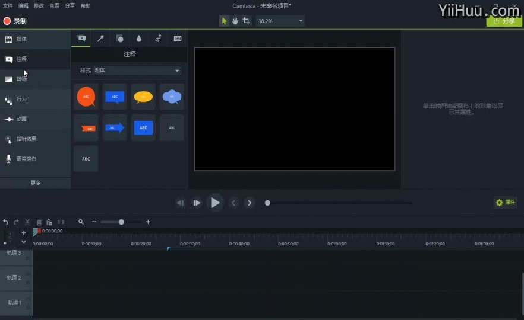Image resolution: width=524 pixels, height=320 pixels.
Task: Open the 转场 transitions panel
Action: coord(36,79)
